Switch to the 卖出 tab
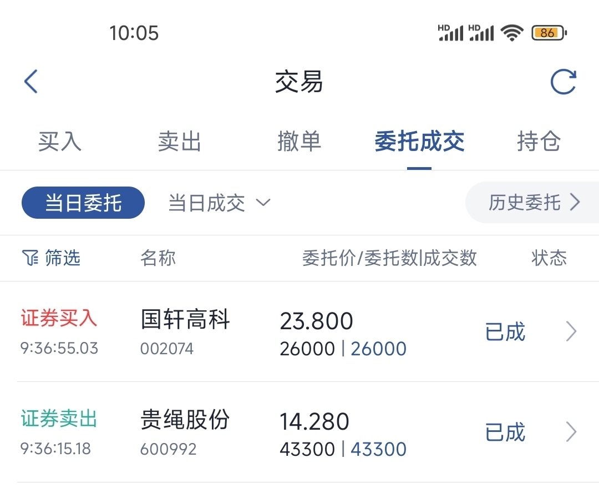Viewport: 599px width, 493px height. [180, 141]
